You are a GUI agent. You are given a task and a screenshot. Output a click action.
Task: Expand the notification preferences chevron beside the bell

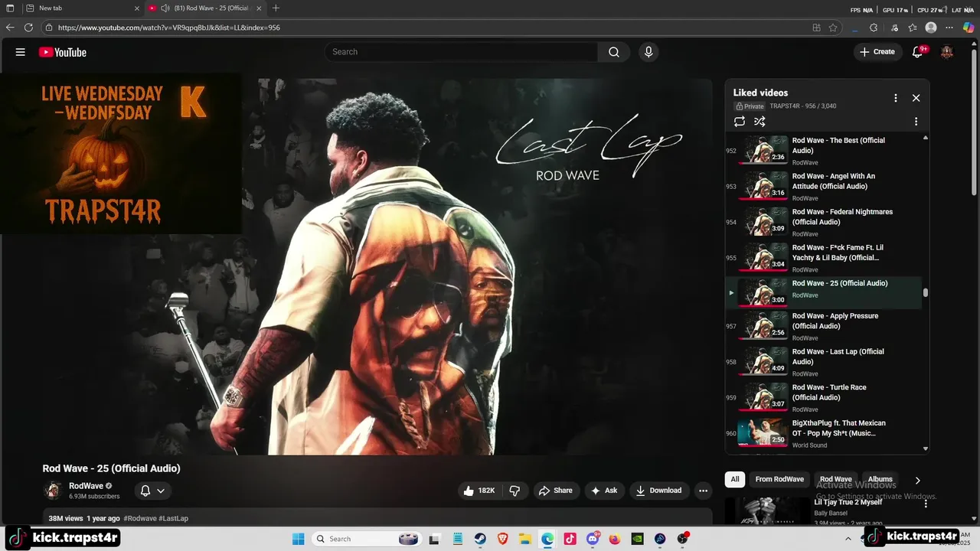click(161, 491)
